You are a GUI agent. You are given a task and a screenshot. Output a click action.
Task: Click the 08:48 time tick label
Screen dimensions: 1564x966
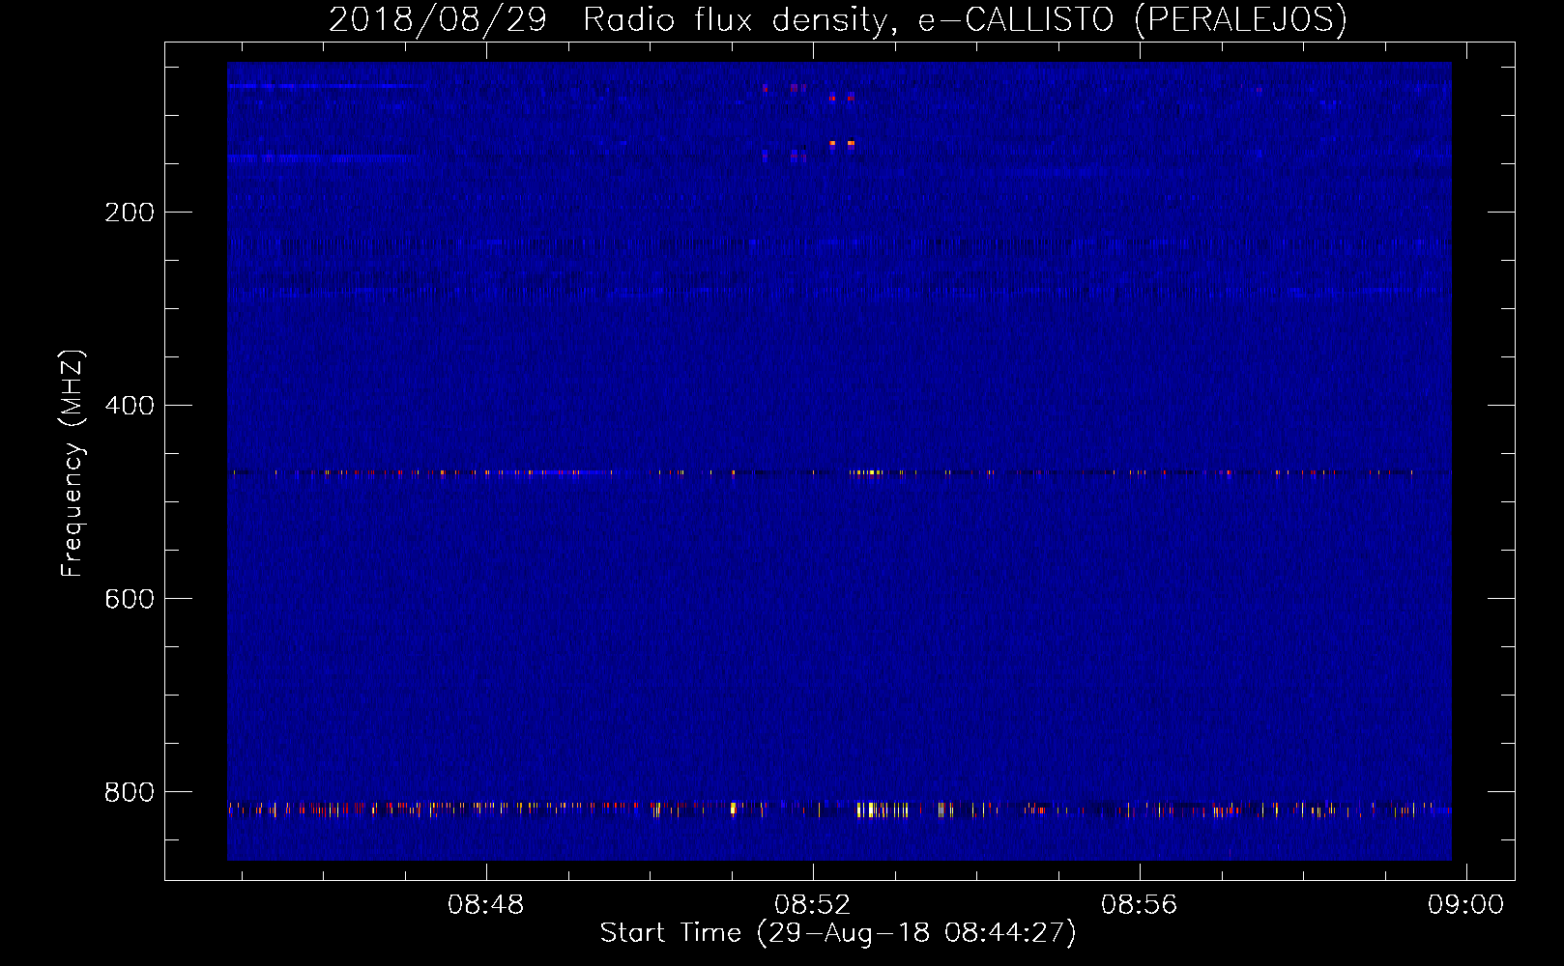pyautogui.click(x=485, y=905)
